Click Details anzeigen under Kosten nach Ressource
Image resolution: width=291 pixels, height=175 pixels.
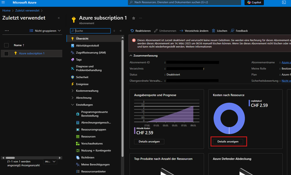click(228, 141)
